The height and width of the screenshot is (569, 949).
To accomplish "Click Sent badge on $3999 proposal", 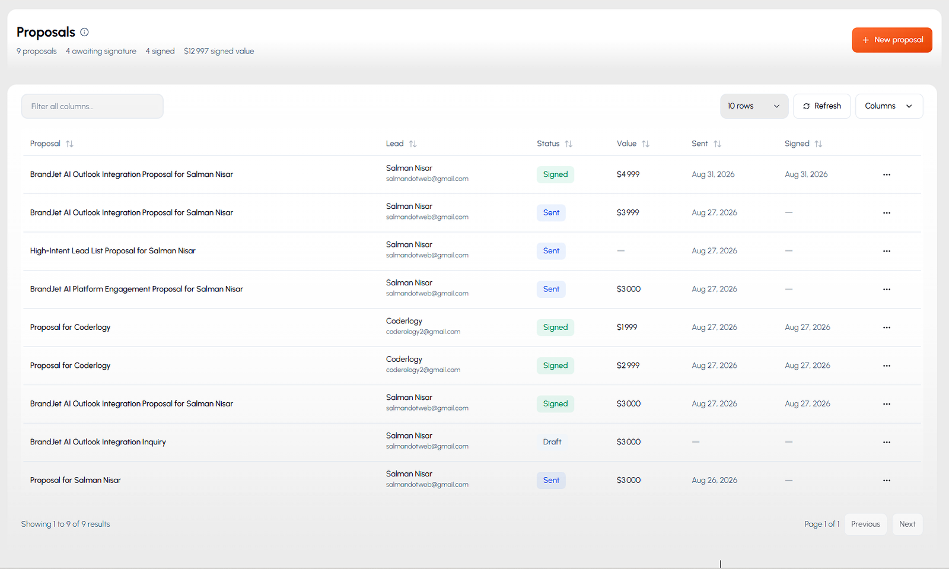I will point(551,212).
